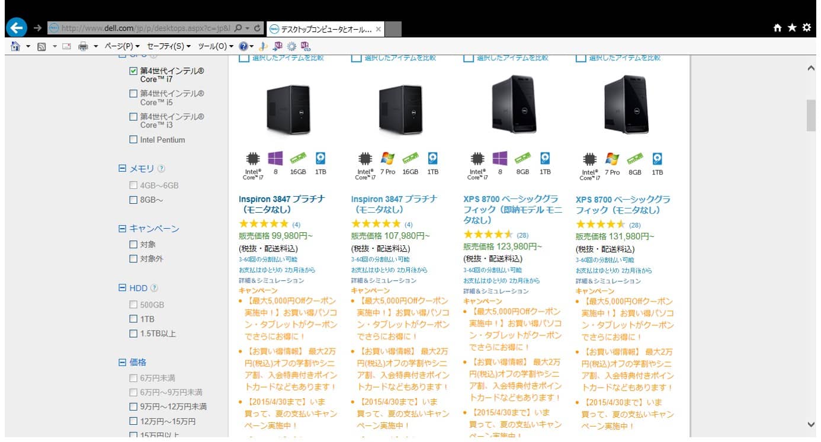Viewport: 821px width, 442px height.
Task: Refresh the Dell page
Action: pos(258,28)
